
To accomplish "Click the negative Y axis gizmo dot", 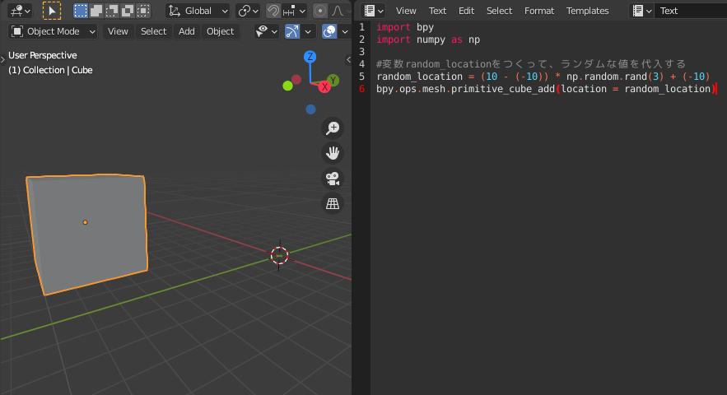I will coord(287,86).
